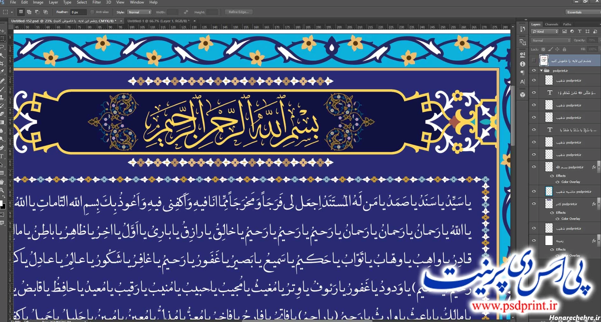Open the blending mode Normal dropdown
This screenshot has height=322, width=601.
[550, 40]
